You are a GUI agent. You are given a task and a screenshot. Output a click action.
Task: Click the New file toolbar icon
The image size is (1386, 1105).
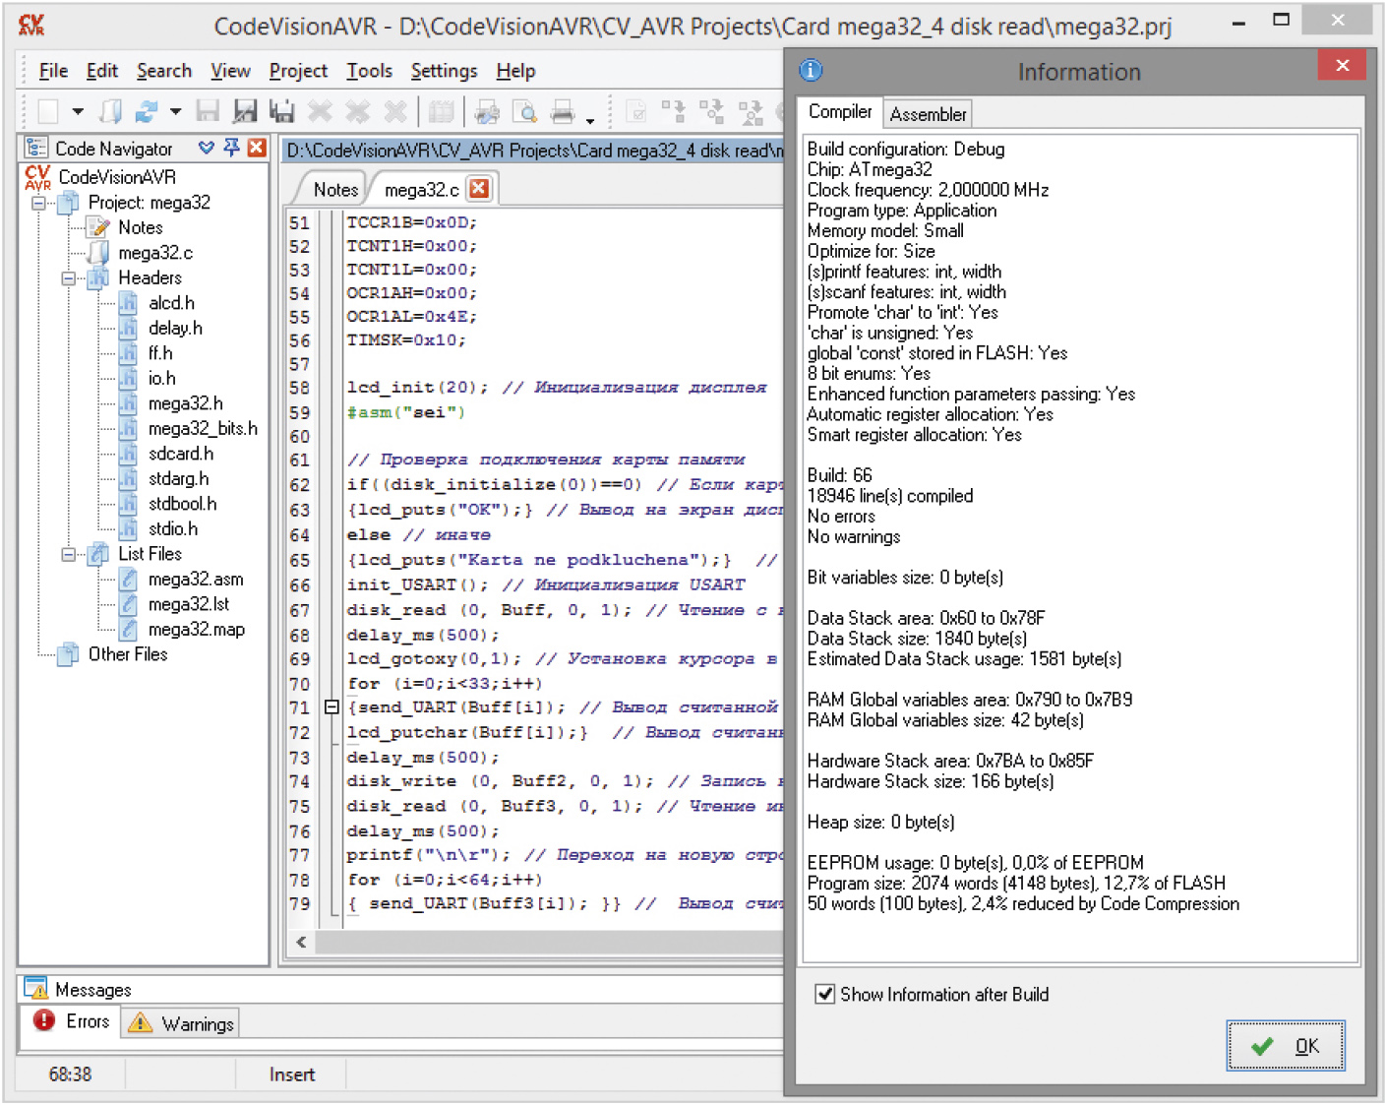pyautogui.click(x=47, y=112)
